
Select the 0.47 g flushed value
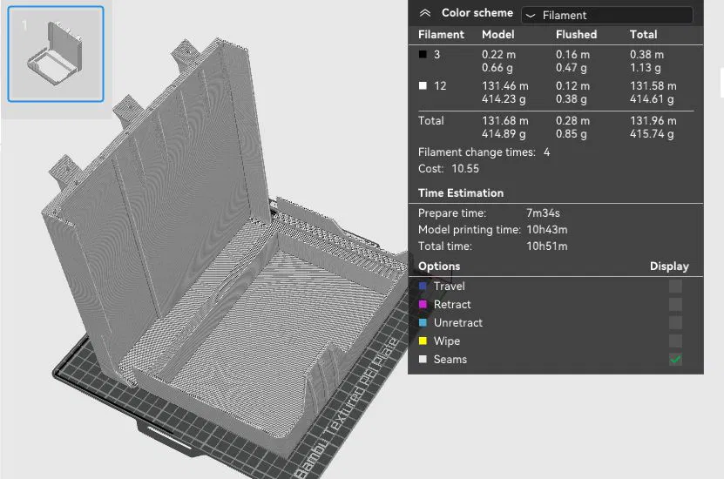point(572,68)
